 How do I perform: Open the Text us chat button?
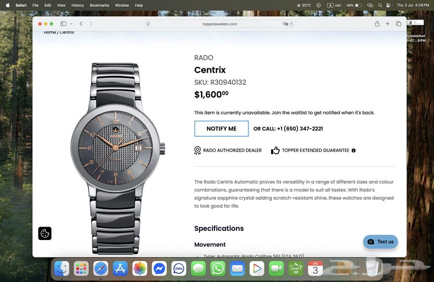[380, 242]
